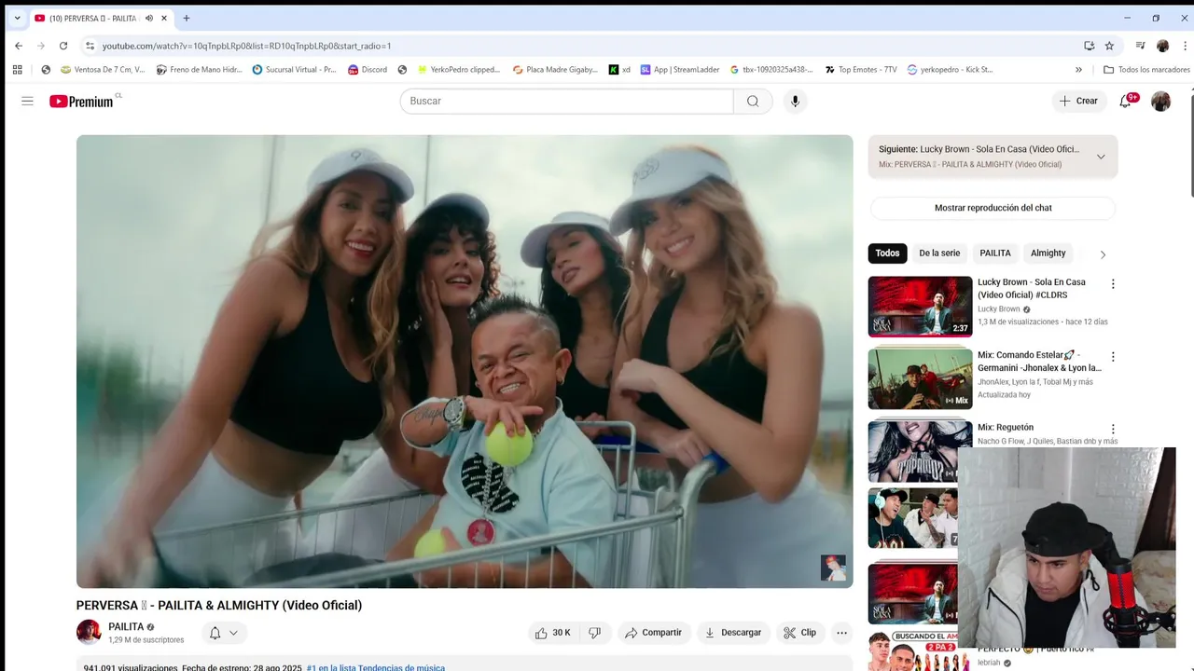Select the Todos filter chip

pyautogui.click(x=887, y=253)
